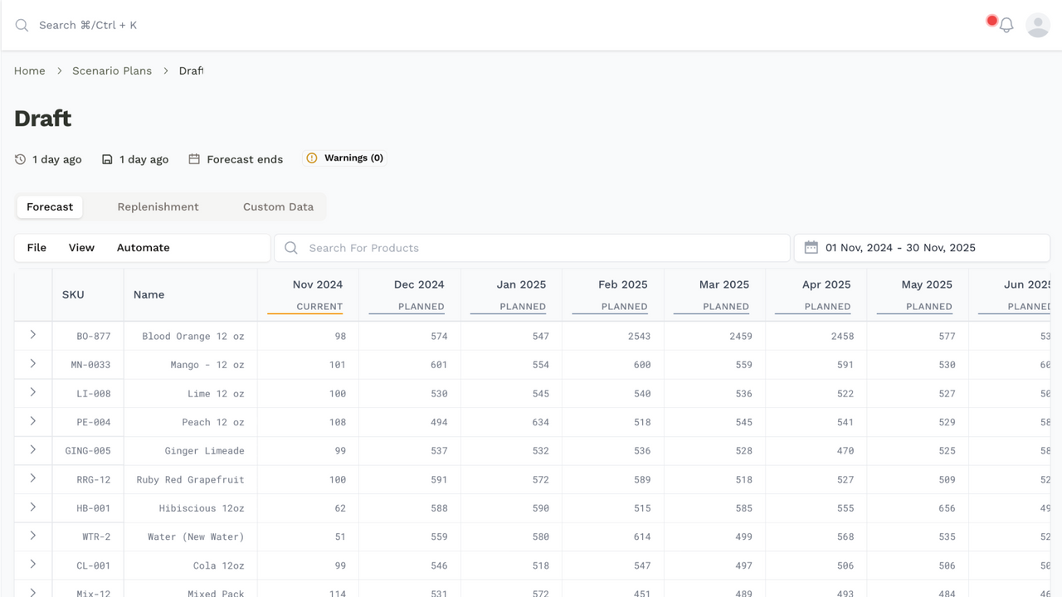This screenshot has height=597, width=1062.
Task: Click the calendar icon in date range picker
Action: (x=811, y=248)
